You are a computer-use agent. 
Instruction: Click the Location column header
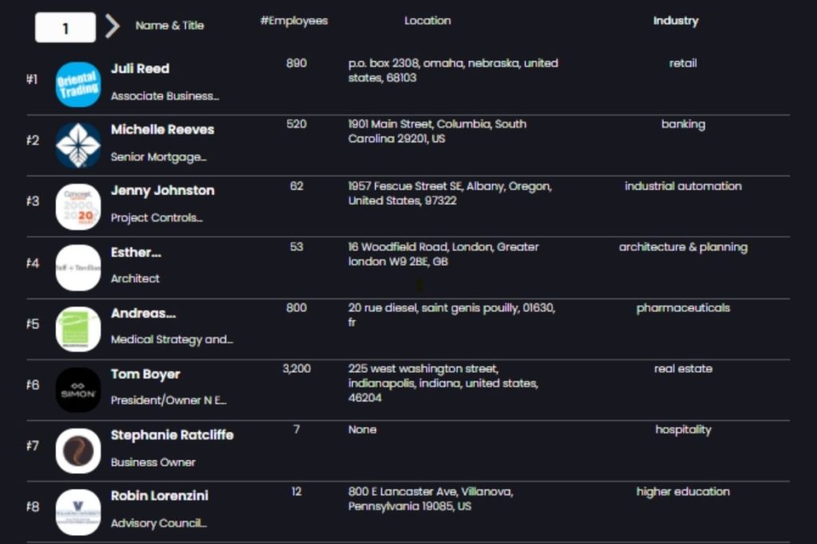(x=427, y=21)
